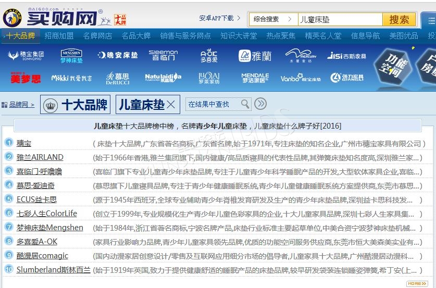
Task: Select the 十大品牌 nav tab
Action: (20, 36)
